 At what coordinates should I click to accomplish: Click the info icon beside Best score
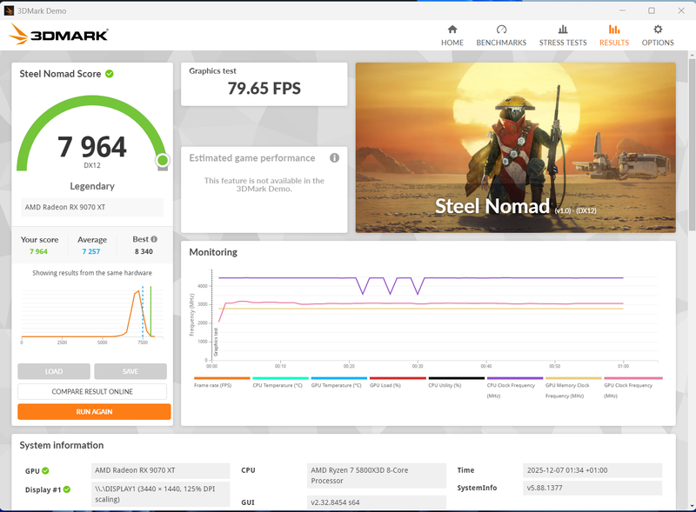point(154,239)
